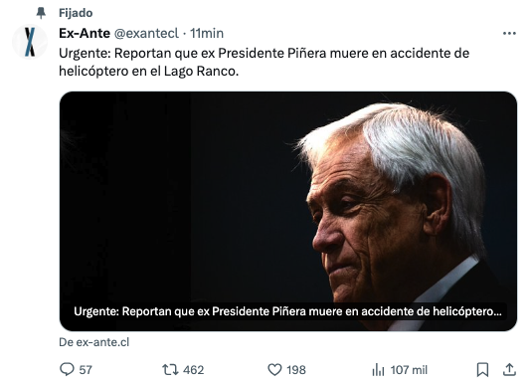Open the Ex-Ante display name link

(85, 34)
